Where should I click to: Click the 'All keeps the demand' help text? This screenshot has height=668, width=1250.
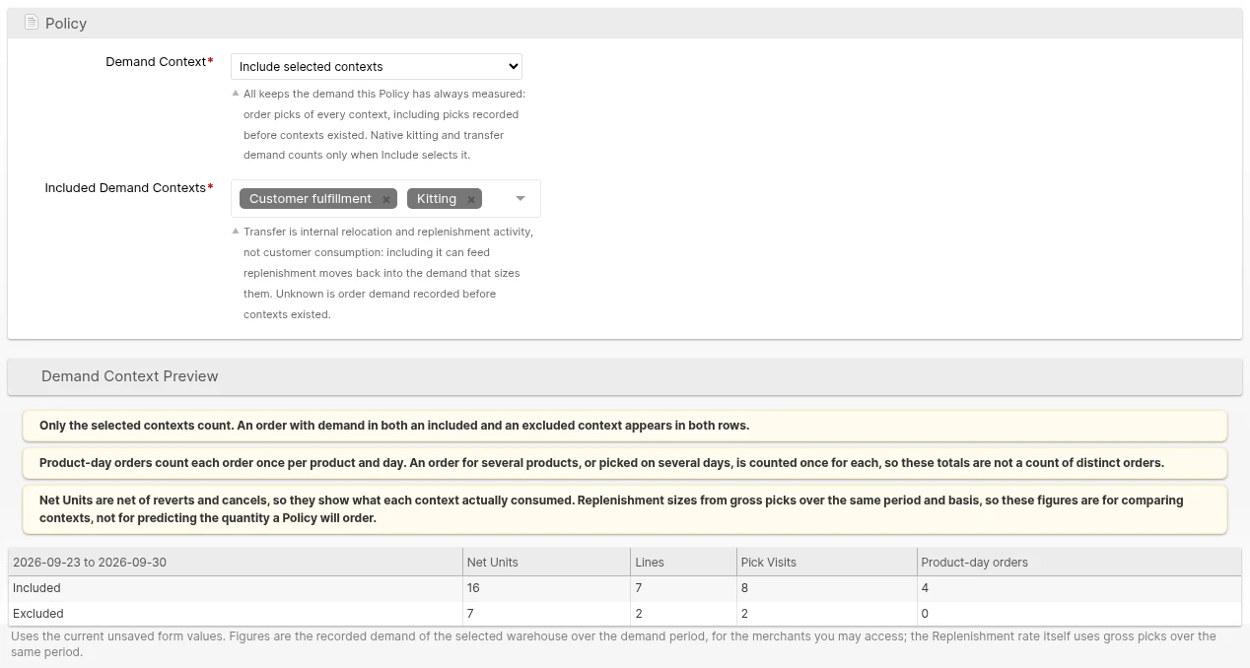[x=385, y=124]
